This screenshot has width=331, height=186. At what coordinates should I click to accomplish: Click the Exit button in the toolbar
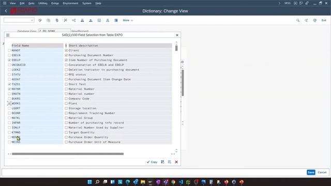click(324, 20)
